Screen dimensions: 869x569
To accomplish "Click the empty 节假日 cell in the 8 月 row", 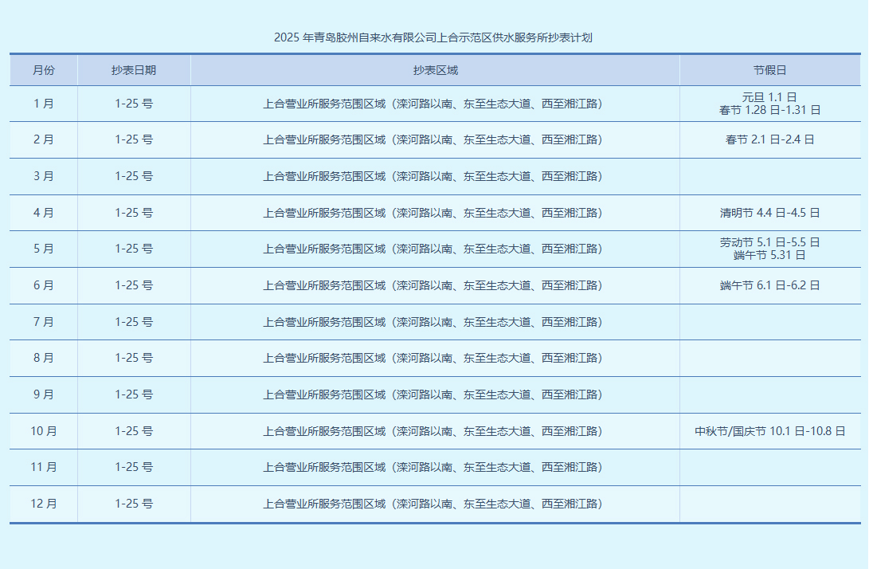I will tap(769, 358).
